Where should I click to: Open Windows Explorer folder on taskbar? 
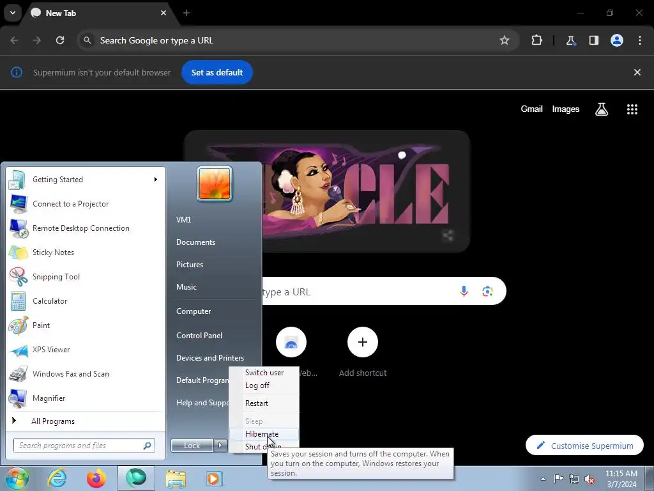tap(176, 478)
